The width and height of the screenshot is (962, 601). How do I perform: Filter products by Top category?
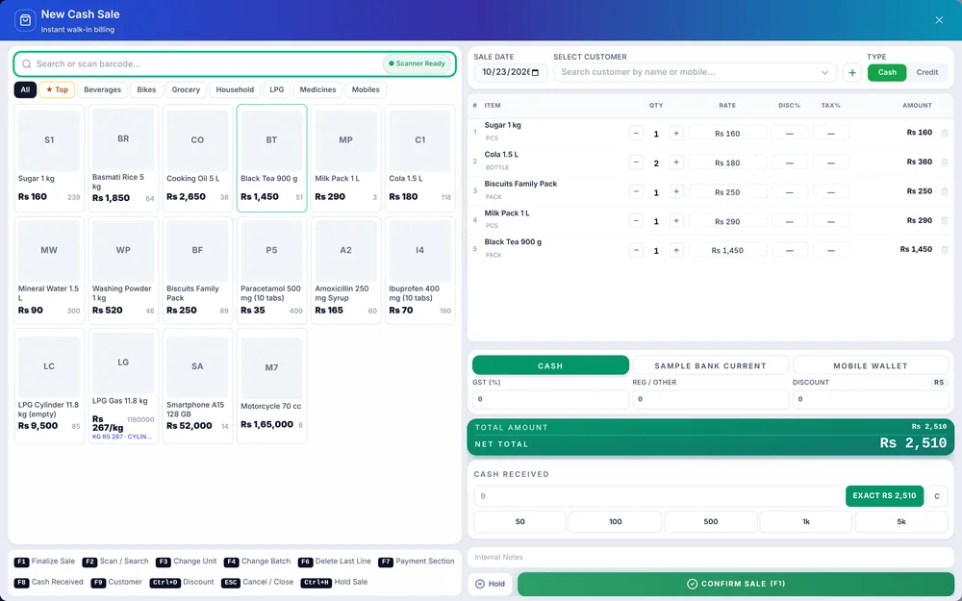tap(57, 89)
